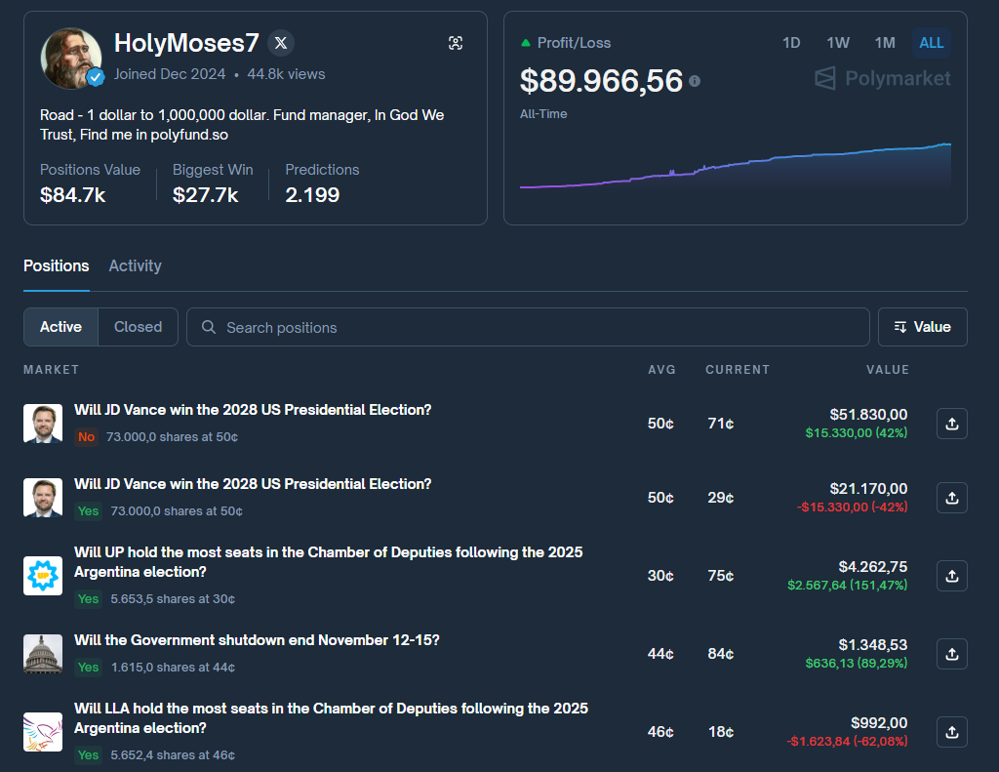Select ALL time range for chart
Viewport: 999px width, 772px height.
coord(932,43)
